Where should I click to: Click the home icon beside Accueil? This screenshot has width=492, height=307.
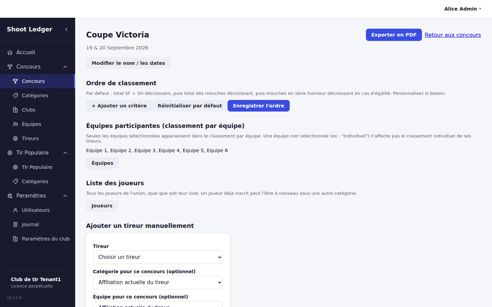pos(10,53)
